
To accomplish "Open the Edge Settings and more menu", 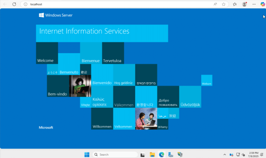I will tap(254, 4).
